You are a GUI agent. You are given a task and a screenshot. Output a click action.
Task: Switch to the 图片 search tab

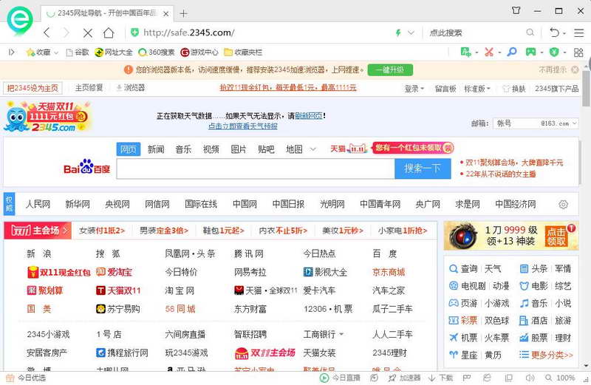[x=239, y=149]
